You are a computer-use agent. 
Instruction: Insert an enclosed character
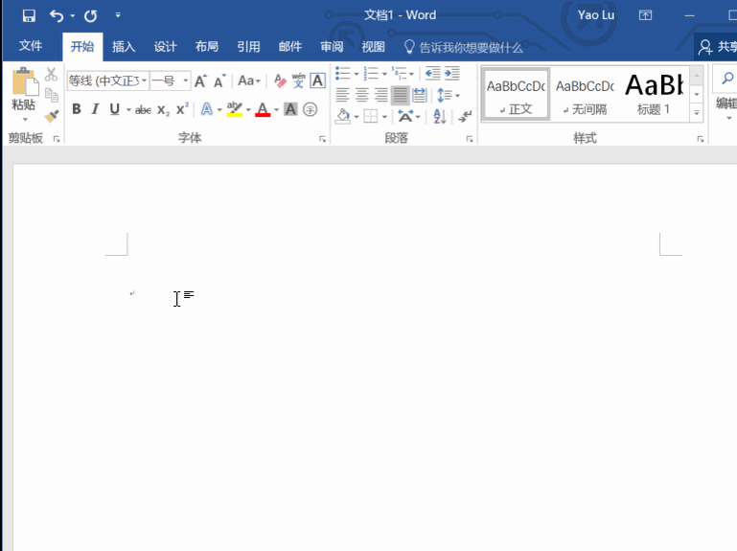[x=310, y=109]
